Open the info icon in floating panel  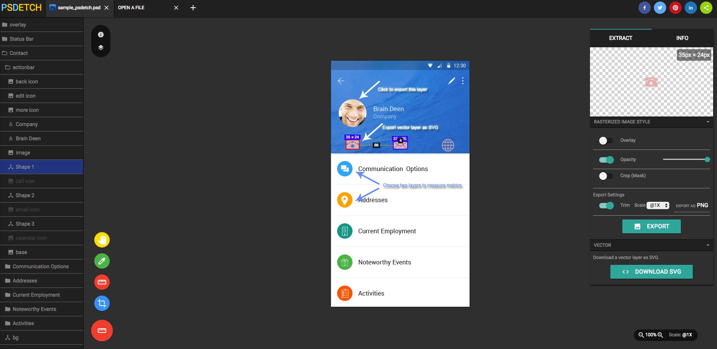click(x=101, y=35)
